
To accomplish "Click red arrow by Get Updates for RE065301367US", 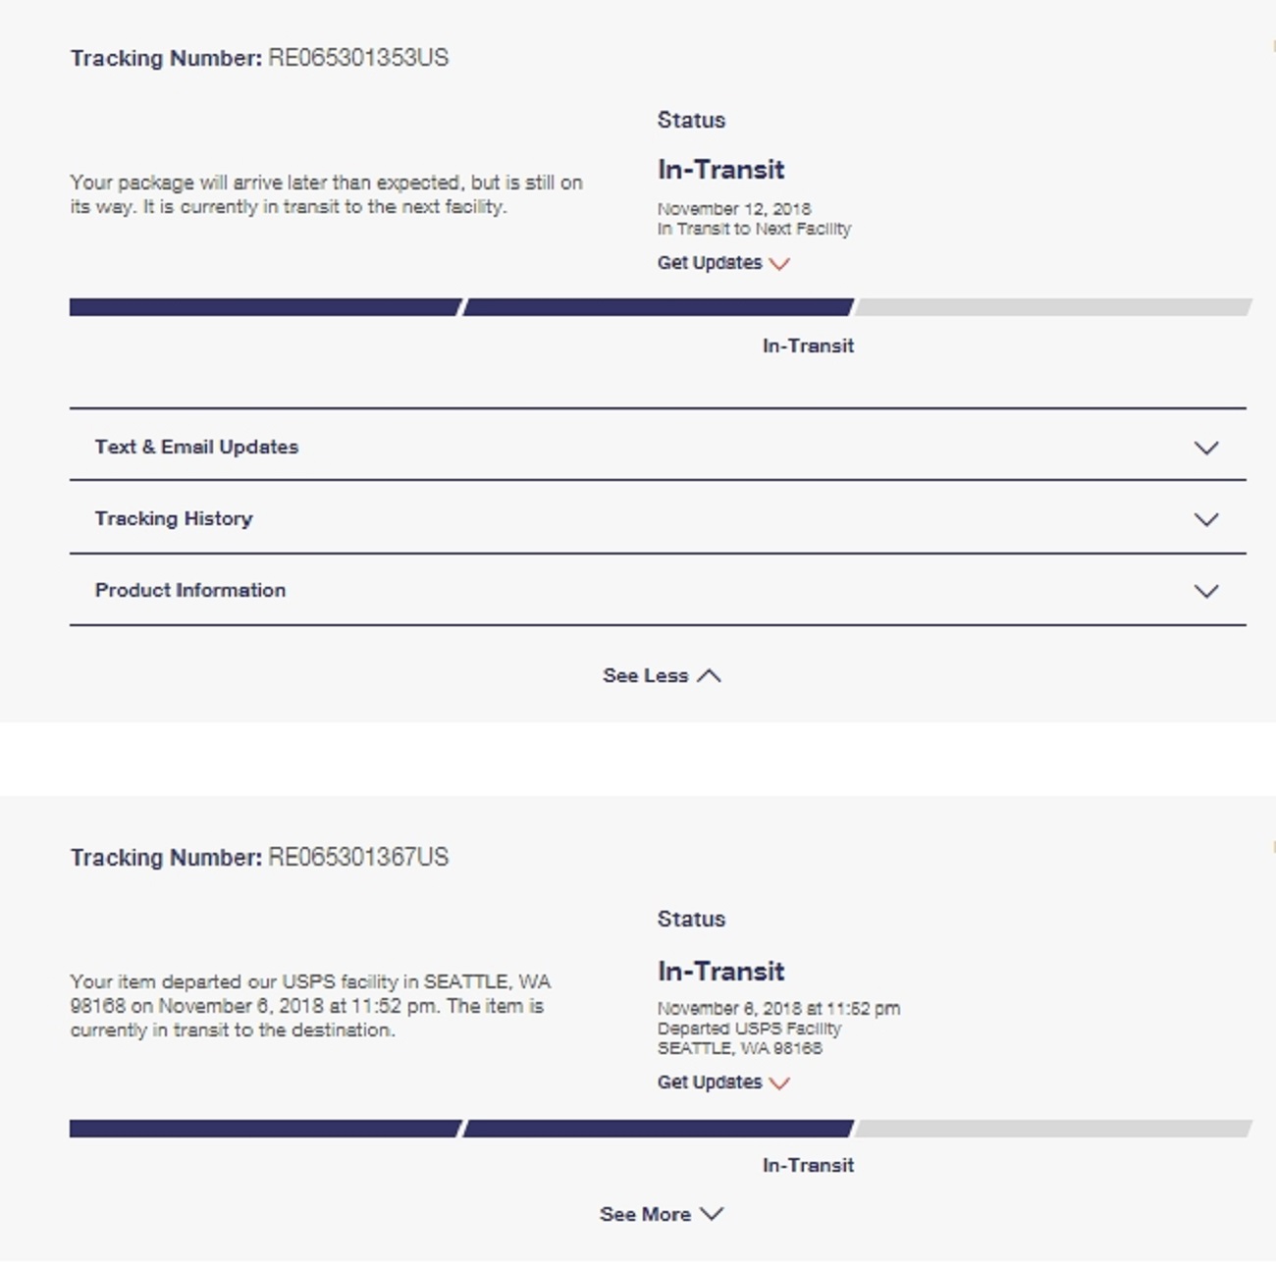I will point(779,1082).
